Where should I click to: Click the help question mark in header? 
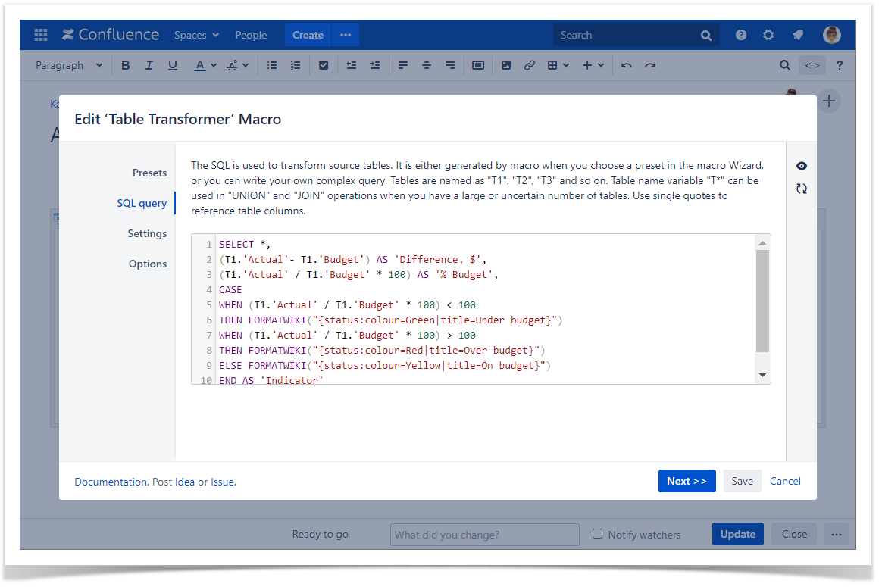(x=740, y=35)
